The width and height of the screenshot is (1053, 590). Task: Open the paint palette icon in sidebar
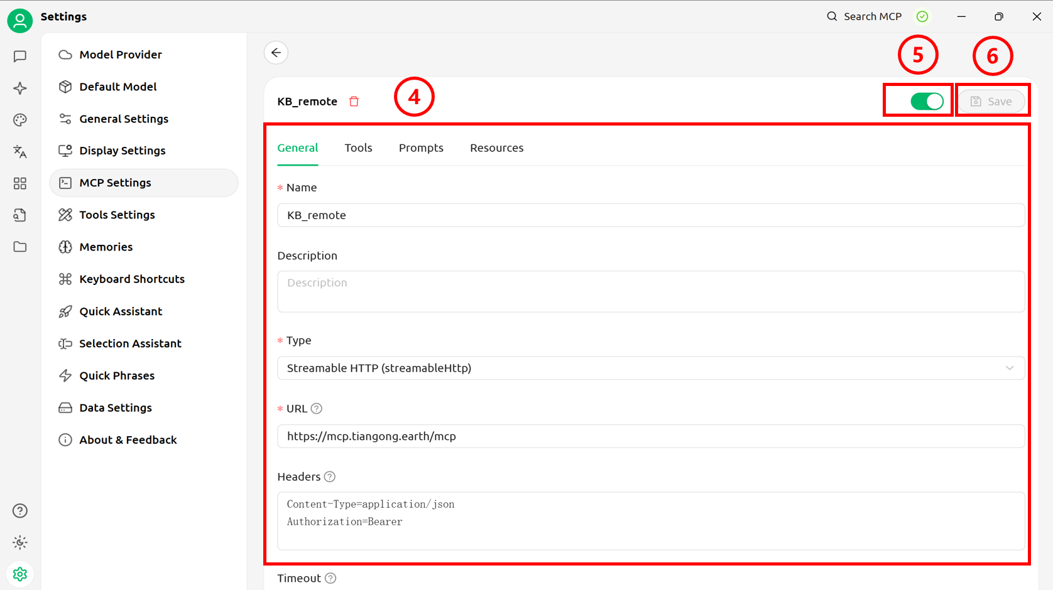coord(20,120)
